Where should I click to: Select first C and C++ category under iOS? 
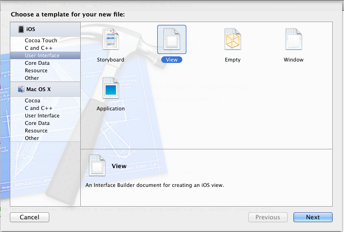38,48
